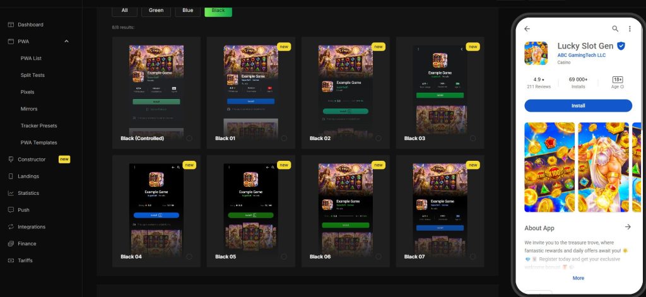Open Integrations icon in sidebar
The height and width of the screenshot is (297, 646).
11,227
